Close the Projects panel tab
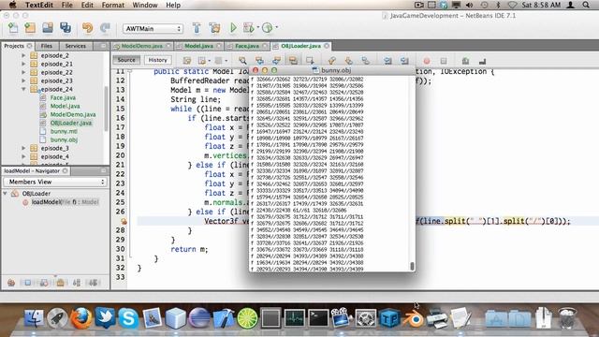 click(x=29, y=46)
